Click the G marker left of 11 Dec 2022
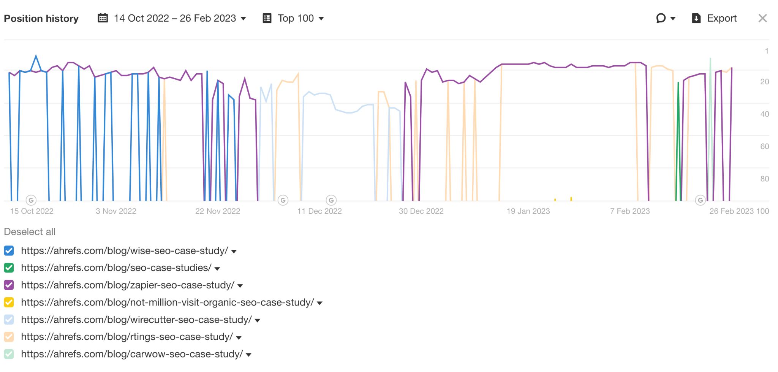Viewport: 778px width, 372px height. (x=283, y=200)
